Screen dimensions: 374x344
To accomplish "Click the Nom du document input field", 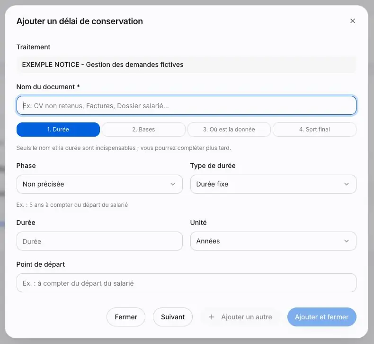I will (186, 105).
